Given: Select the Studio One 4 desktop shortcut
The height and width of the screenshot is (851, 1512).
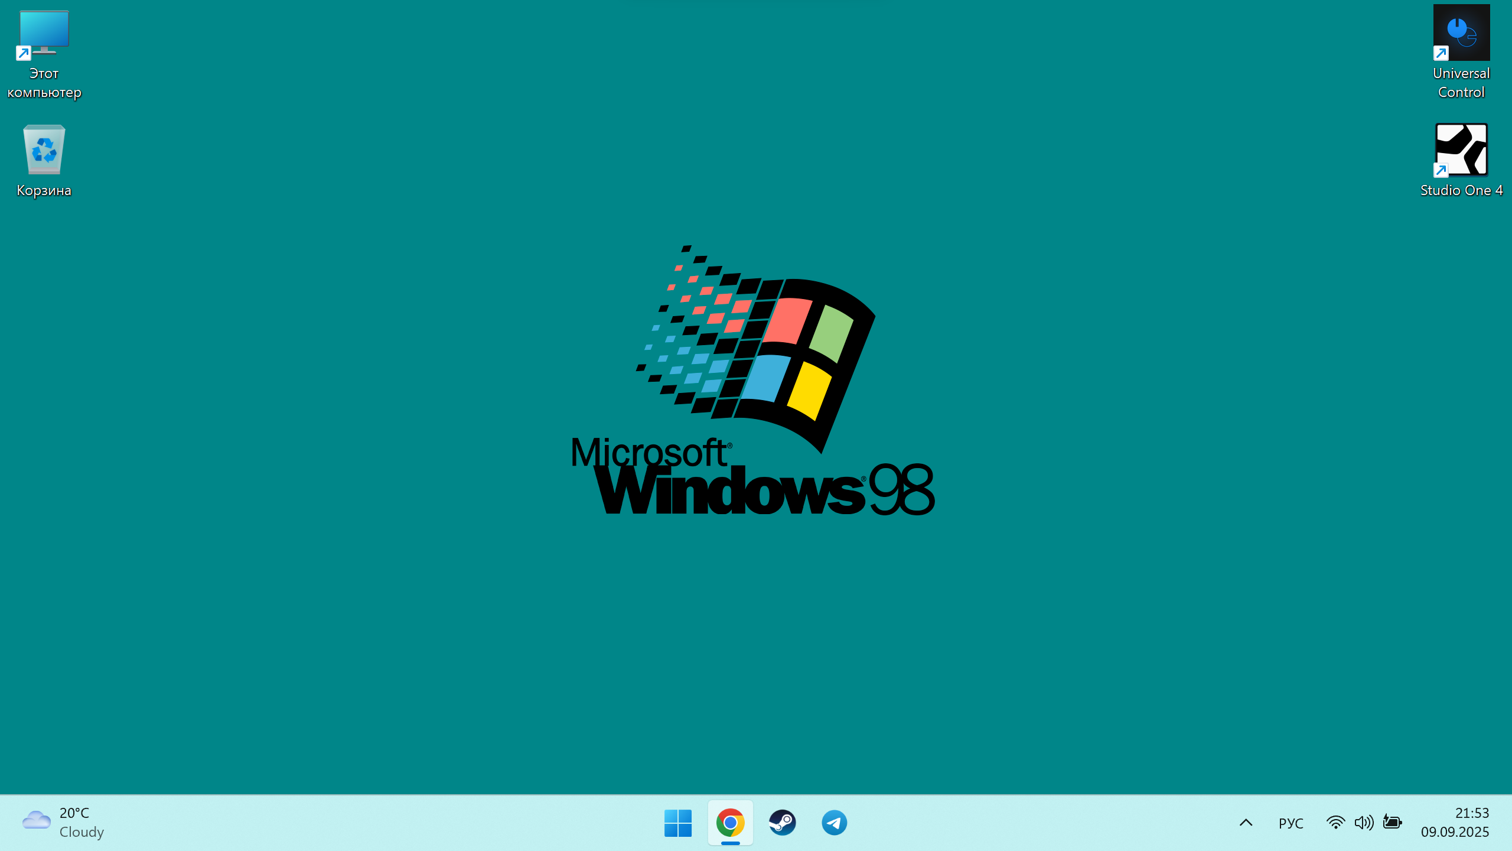Looking at the screenshot, I should click(x=1461, y=161).
